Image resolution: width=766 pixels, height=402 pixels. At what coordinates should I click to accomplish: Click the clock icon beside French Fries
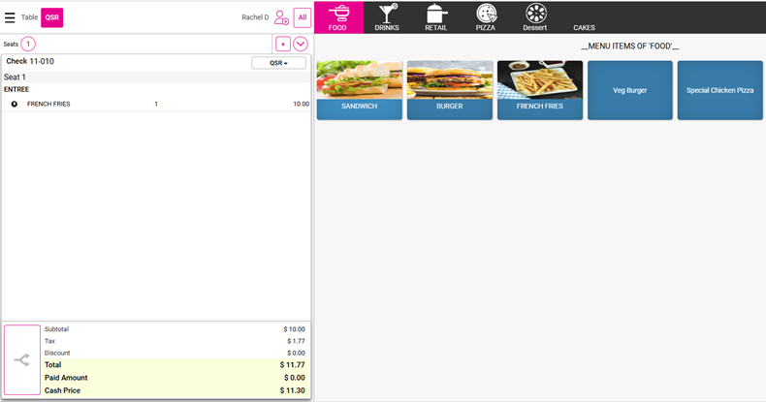(14, 104)
